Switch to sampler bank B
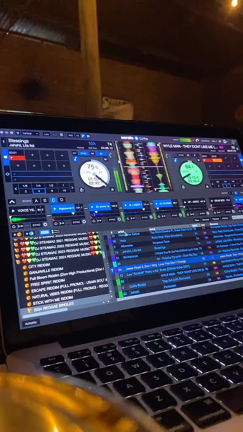This screenshot has width=243, height=432. [45, 200]
